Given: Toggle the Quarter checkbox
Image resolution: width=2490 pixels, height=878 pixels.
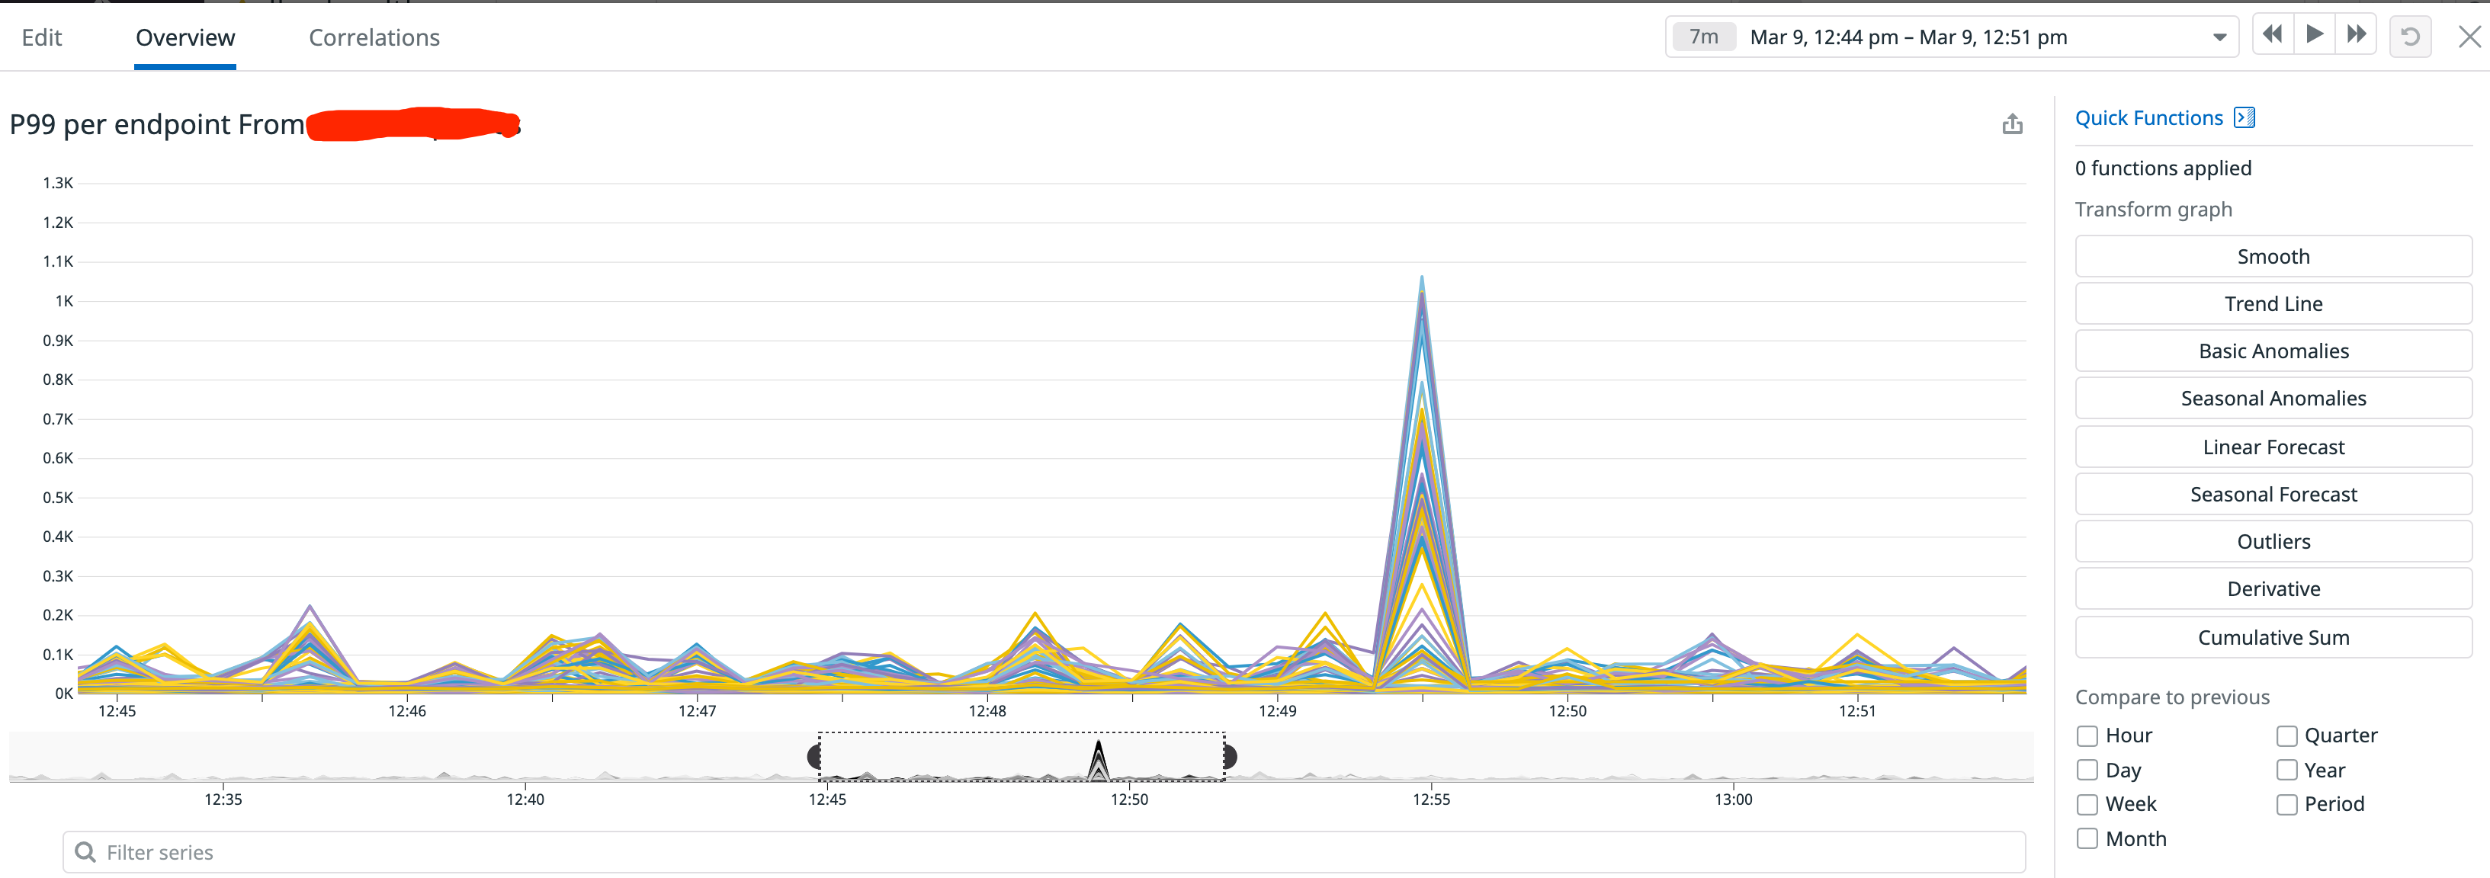Looking at the screenshot, I should (x=2286, y=736).
